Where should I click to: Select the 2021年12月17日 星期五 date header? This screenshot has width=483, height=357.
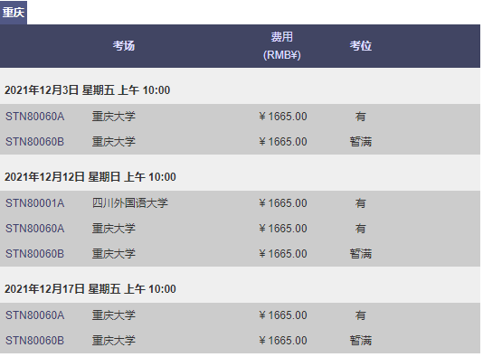click(x=90, y=289)
